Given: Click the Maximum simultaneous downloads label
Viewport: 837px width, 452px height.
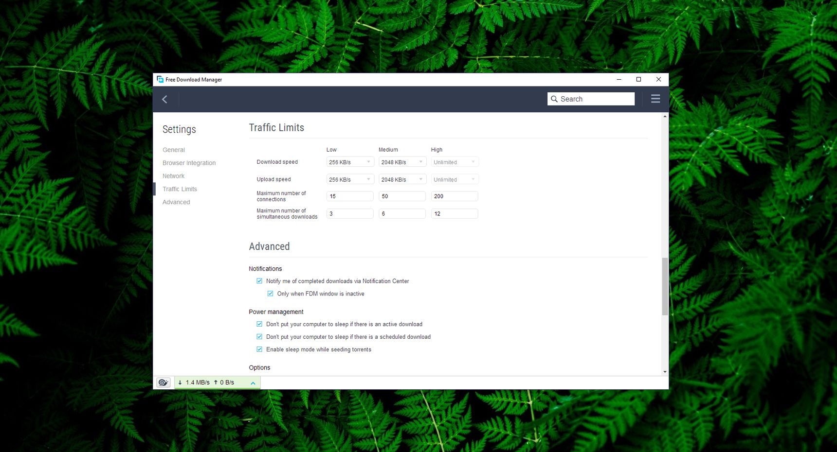Looking at the screenshot, I should (287, 214).
